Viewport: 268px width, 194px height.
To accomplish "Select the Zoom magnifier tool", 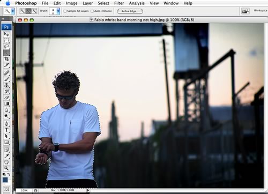I will (6, 168).
